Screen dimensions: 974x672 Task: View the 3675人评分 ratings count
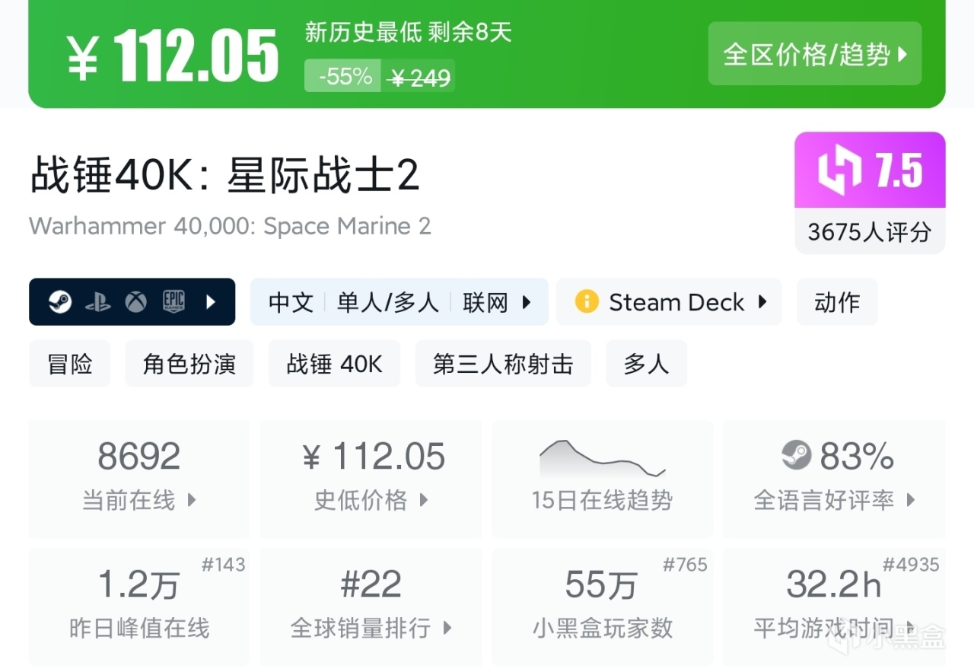pyautogui.click(x=870, y=231)
